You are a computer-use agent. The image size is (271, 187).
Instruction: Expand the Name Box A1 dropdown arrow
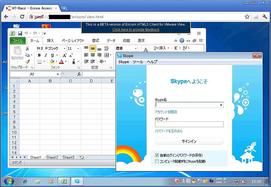[58, 74]
